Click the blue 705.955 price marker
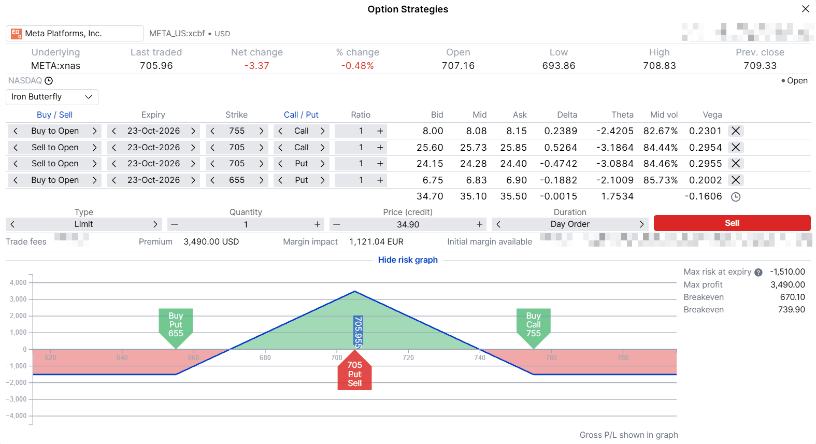The image size is (816, 444). (358, 332)
